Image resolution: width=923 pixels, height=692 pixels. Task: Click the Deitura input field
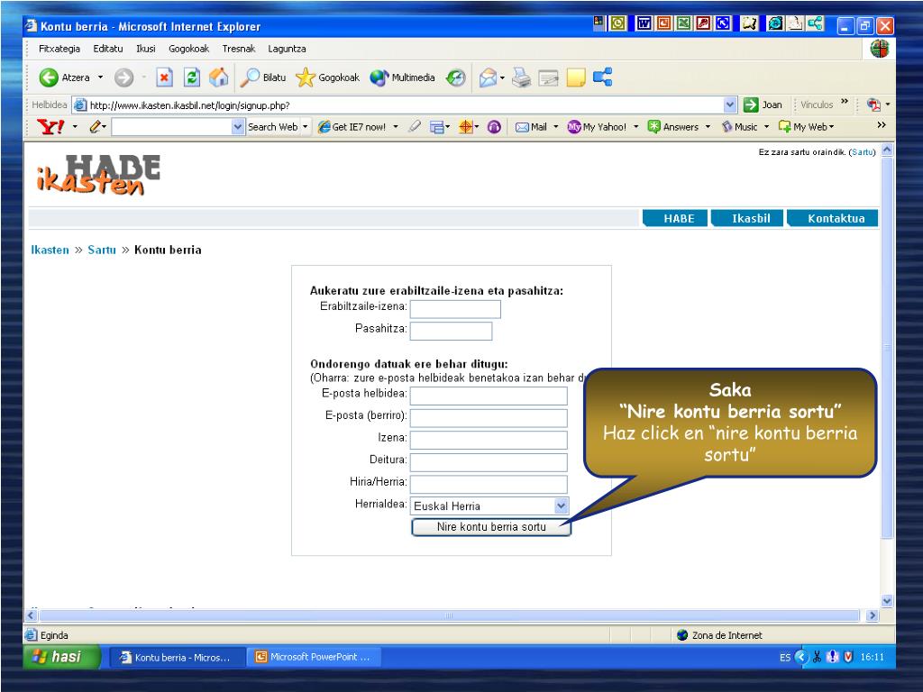489,462
